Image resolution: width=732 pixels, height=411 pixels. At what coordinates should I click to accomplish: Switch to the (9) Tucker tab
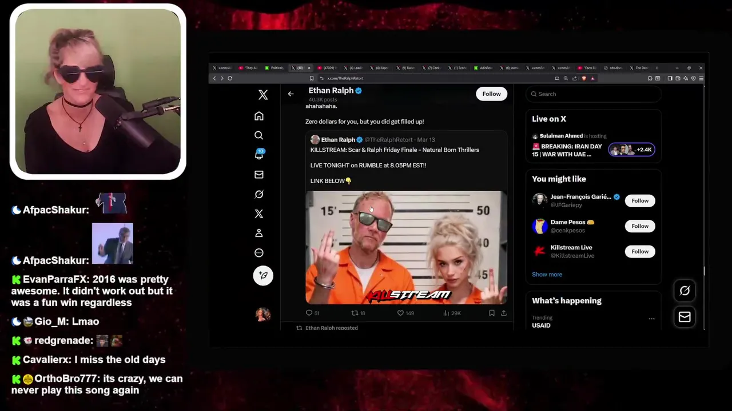[405, 68]
